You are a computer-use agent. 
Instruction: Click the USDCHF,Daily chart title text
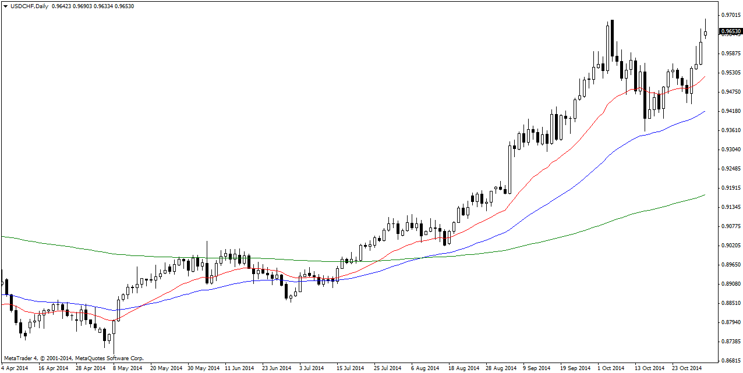29,6
